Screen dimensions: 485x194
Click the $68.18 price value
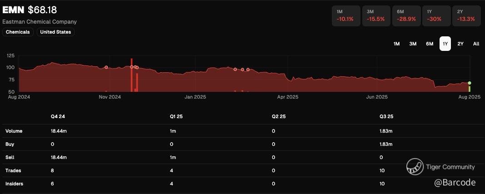(x=42, y=10)
